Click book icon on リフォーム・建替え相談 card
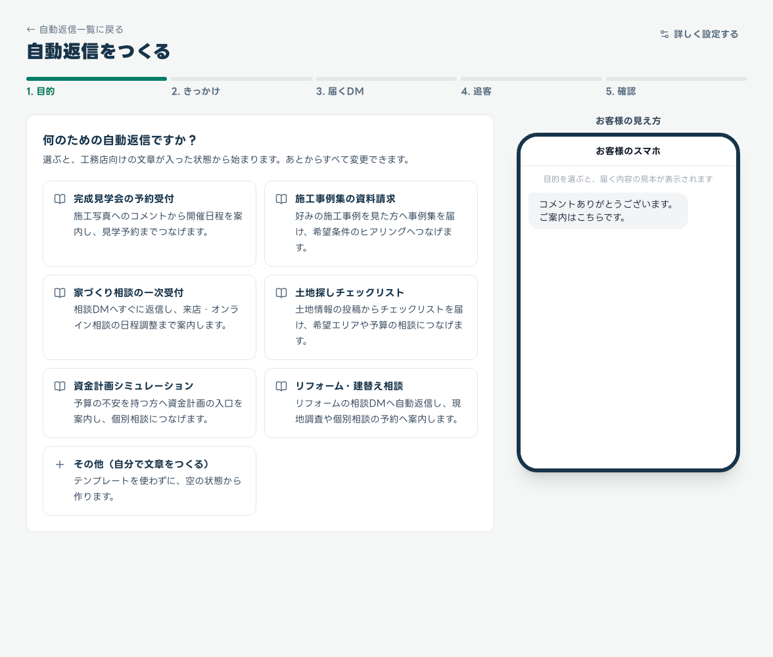Screen dimensions: 773x657 [x=281, y=386]
